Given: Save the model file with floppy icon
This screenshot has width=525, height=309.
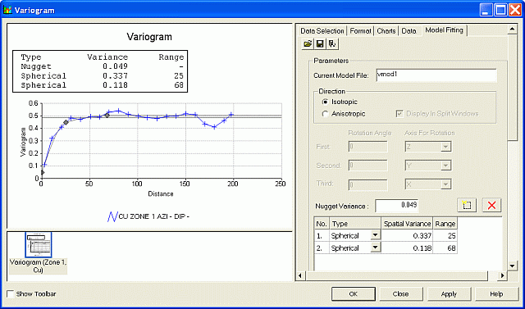Looking at the screenshot, I should (x=320, y=43).
